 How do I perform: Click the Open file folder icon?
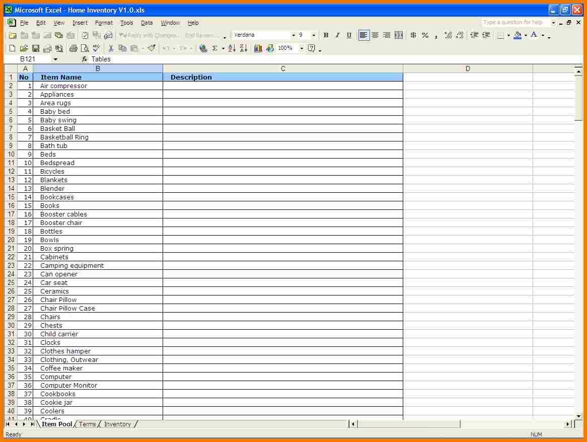[24, 48]
